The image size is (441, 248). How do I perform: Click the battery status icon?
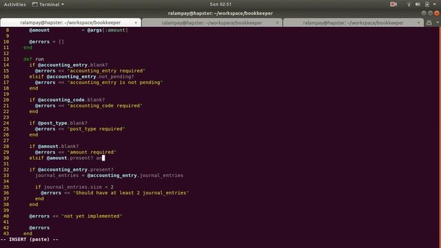pyautogui.click(x=427, y=4)
